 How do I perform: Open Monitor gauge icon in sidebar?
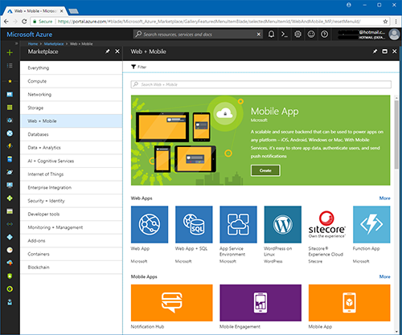pos(10,250)
